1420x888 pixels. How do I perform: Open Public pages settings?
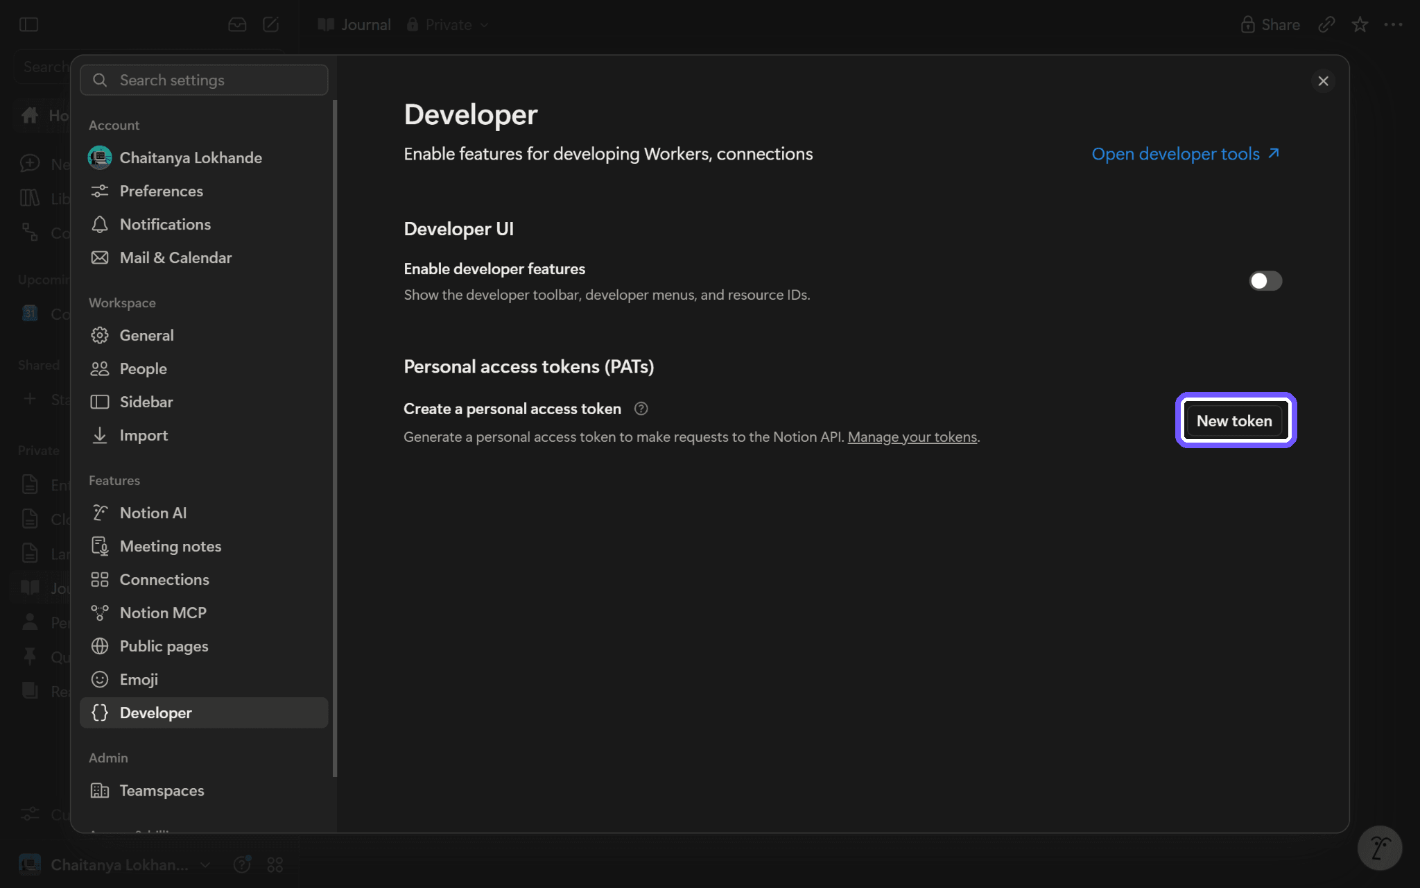click(204, 646)
